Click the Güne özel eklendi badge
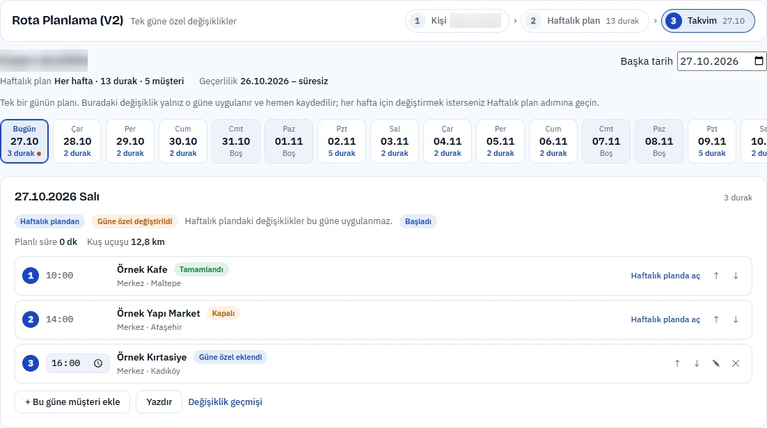767x428 pixels. tap(230, 357)
